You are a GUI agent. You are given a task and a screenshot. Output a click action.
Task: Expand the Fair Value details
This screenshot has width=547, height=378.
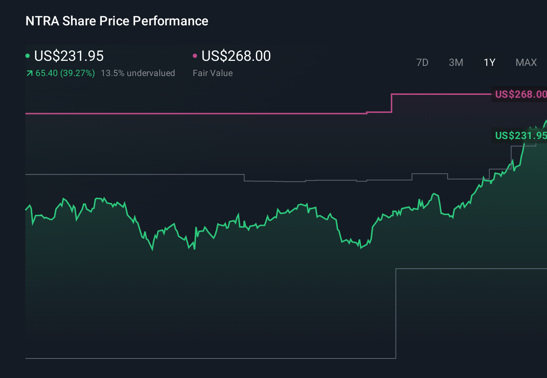tap(213, 73)
